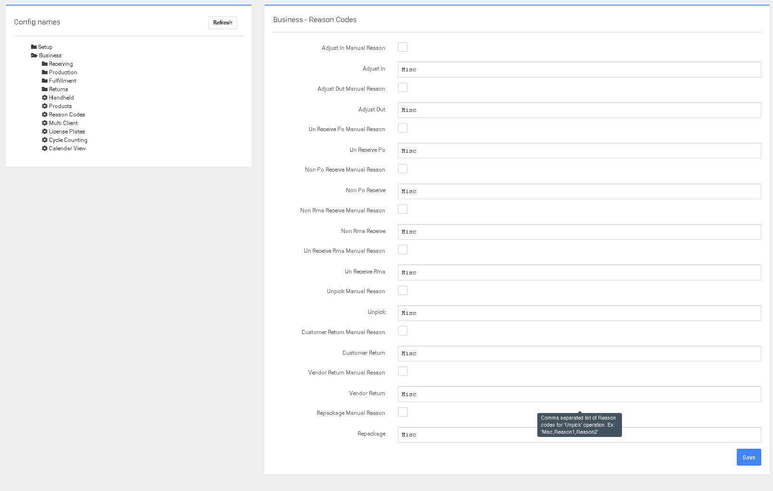Enable the Adjust In Manual Reason checkbox
The height and width of the screenshot is (491, 773).
pyautogui.click(x=403, y=47)
